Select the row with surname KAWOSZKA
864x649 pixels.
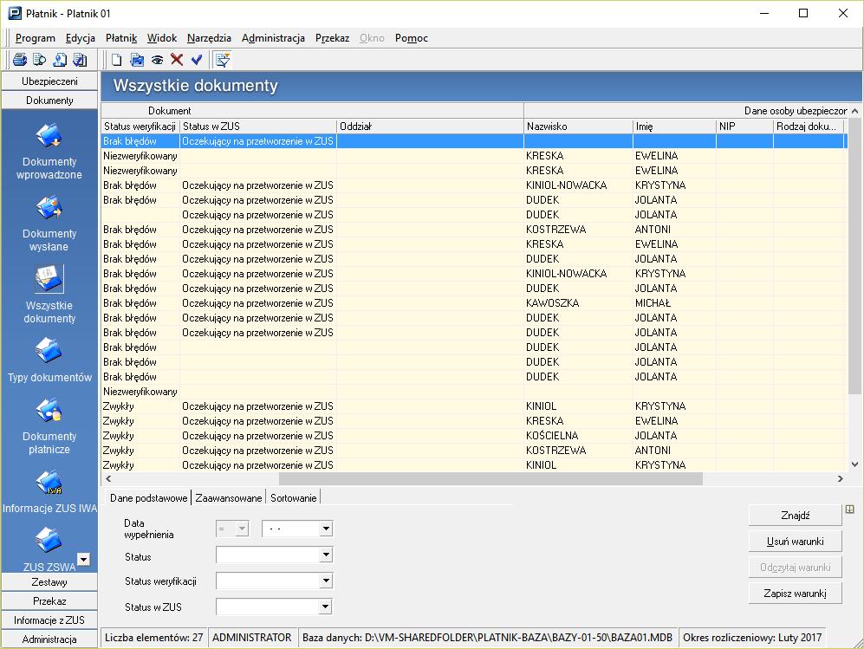coord(474,303)
